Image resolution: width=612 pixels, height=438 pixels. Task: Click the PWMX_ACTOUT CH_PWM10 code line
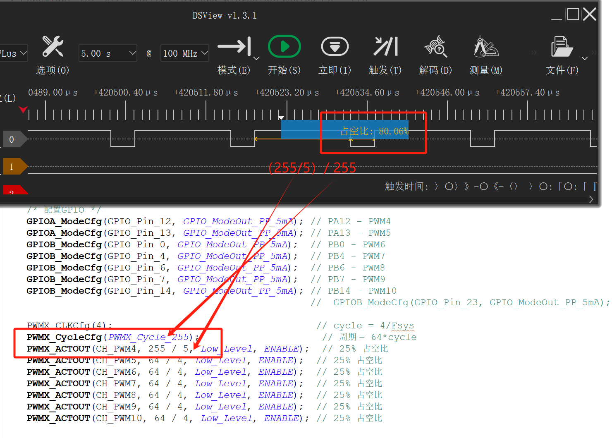[168, 418]
